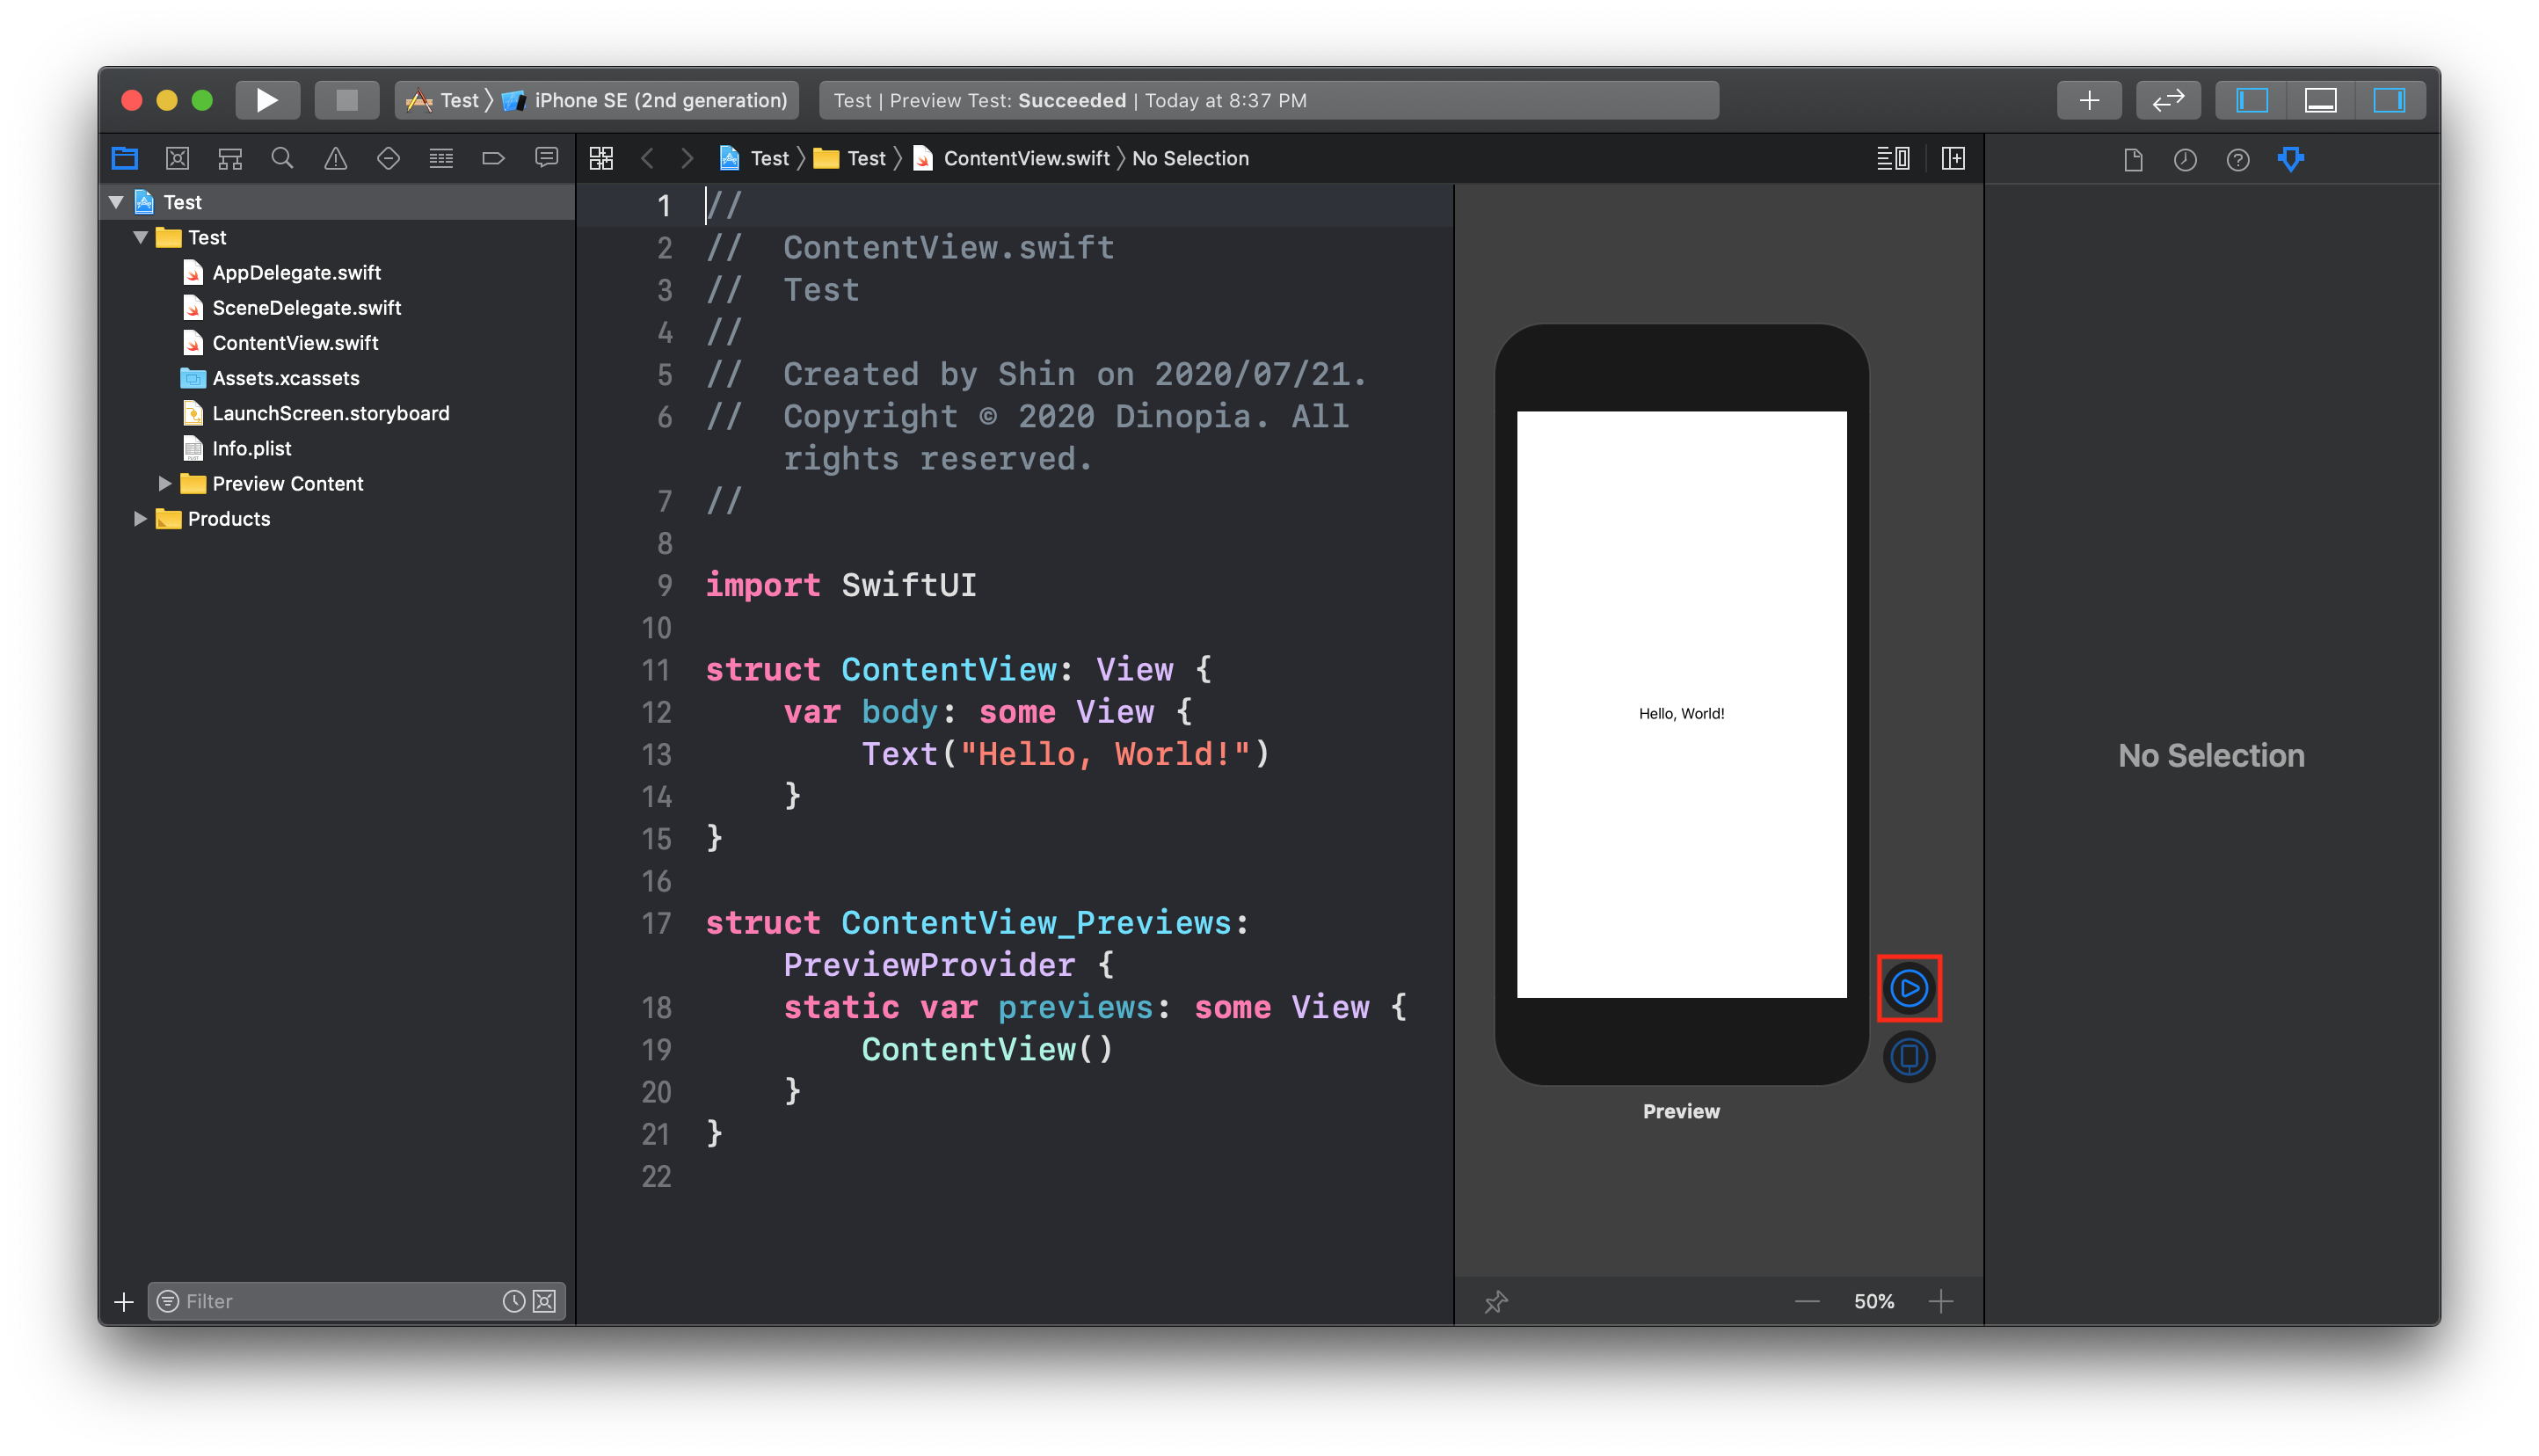Show the Quick Help inspector
This screenshot has width=2539, height=1456.
[x=2237, y=159]
